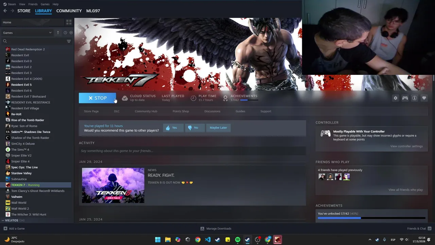Open controller layout icon for TEKKEN 7
Image resolution: width=435 pixels, height=245 pixels.
(x=405, y=98)
